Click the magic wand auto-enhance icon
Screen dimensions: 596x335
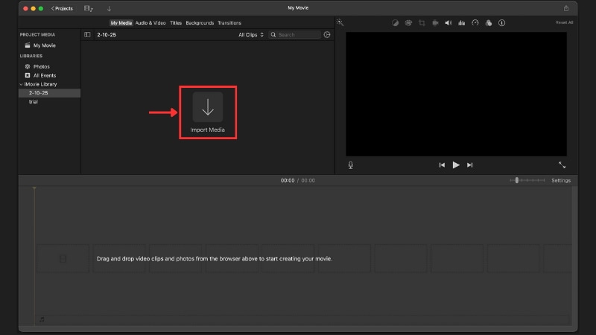340,23
